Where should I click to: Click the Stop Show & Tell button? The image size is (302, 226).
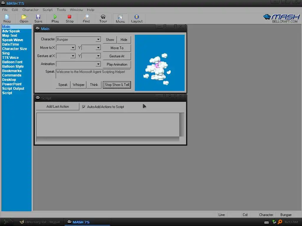coord(117,85)
